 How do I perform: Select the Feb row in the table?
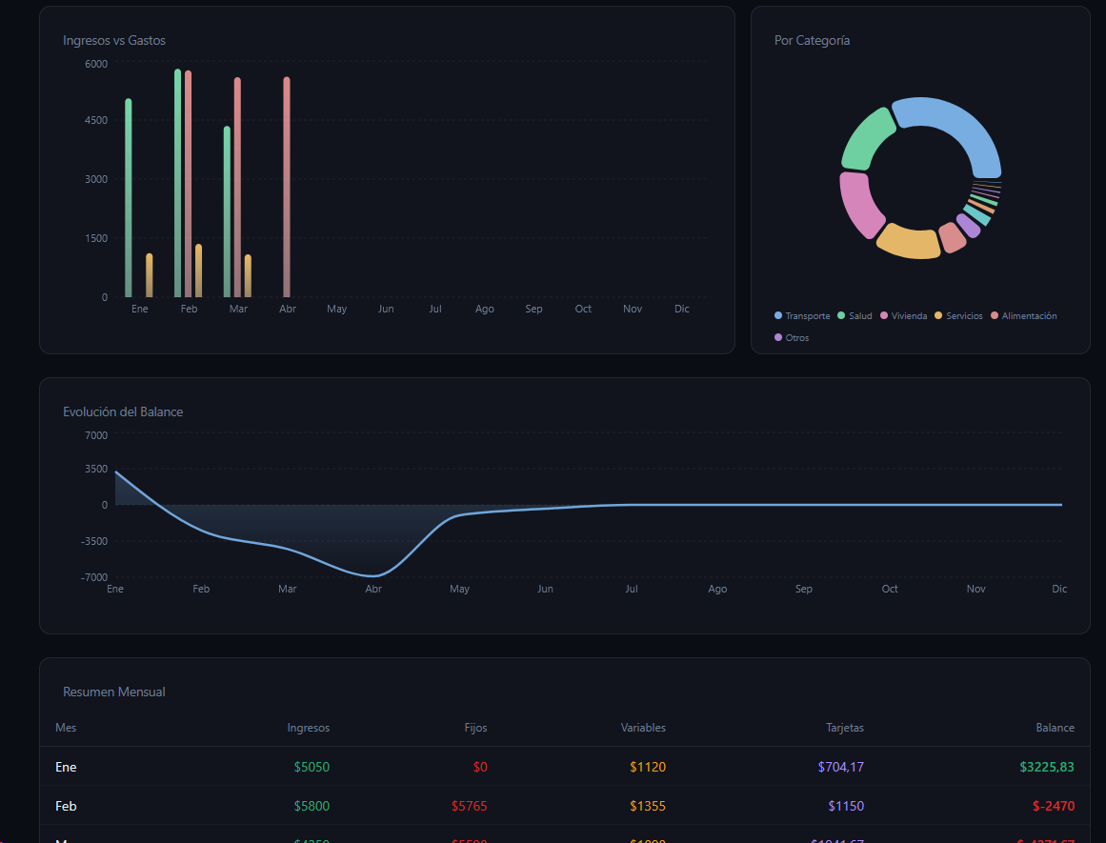click(565, 806)
